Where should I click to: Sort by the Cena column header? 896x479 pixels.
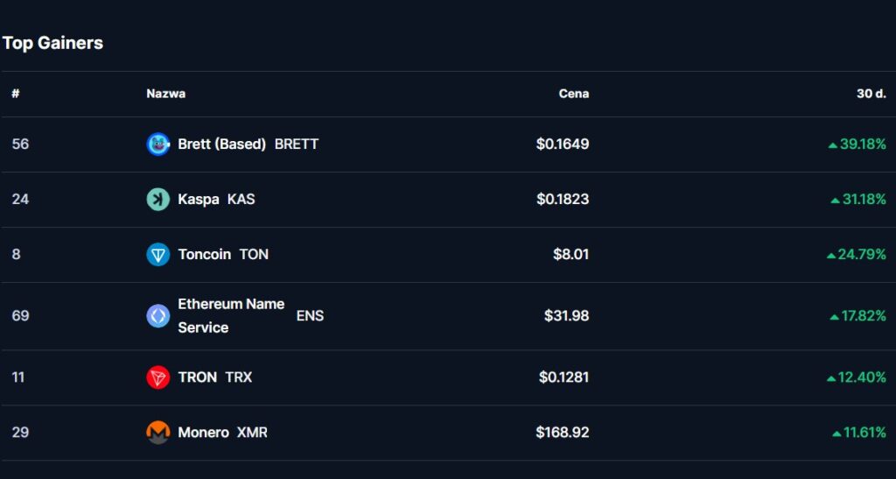[574, 94]
